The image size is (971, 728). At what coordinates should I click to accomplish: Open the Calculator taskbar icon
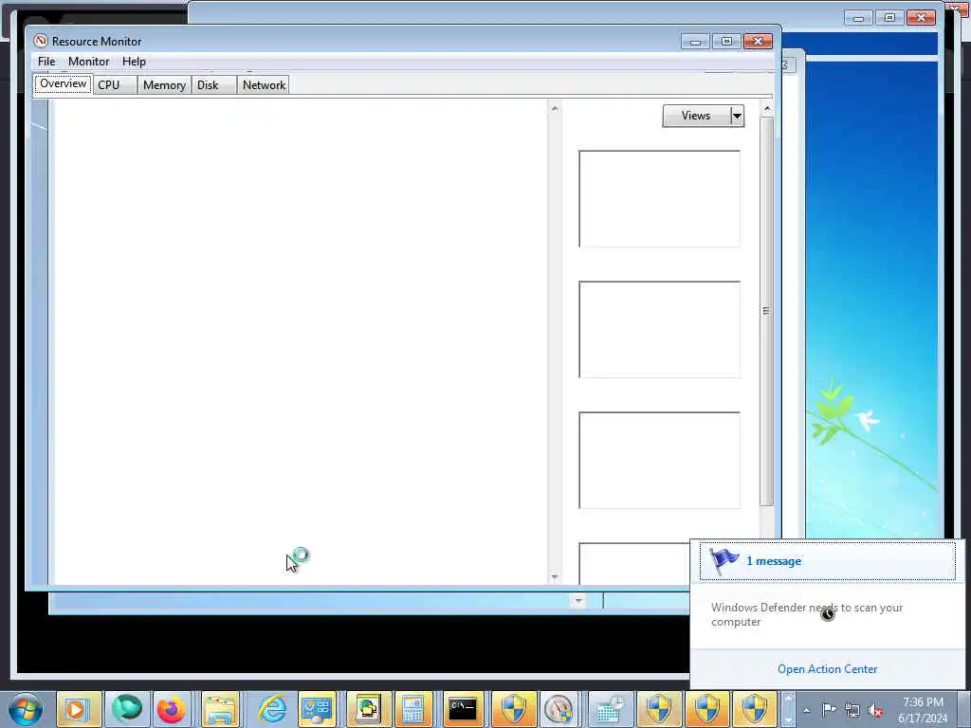coord(413,709)
